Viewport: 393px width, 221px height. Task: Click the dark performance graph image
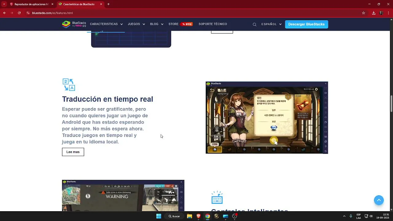[x=131, y=39]
